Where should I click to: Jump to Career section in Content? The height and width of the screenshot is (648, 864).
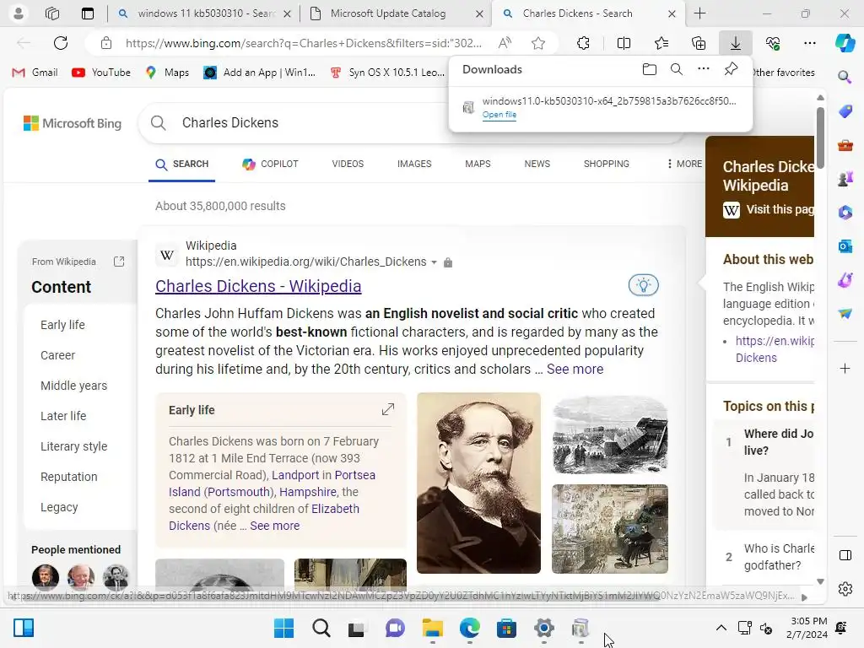click(x=58, y=355)
